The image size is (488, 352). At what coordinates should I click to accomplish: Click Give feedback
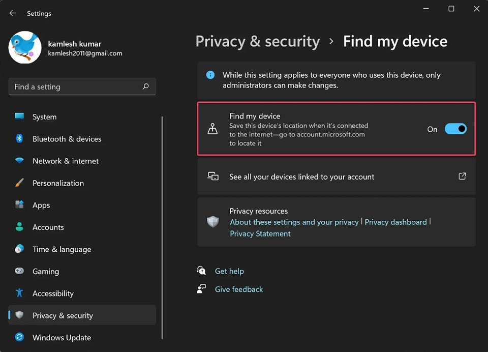click(239, 289)
